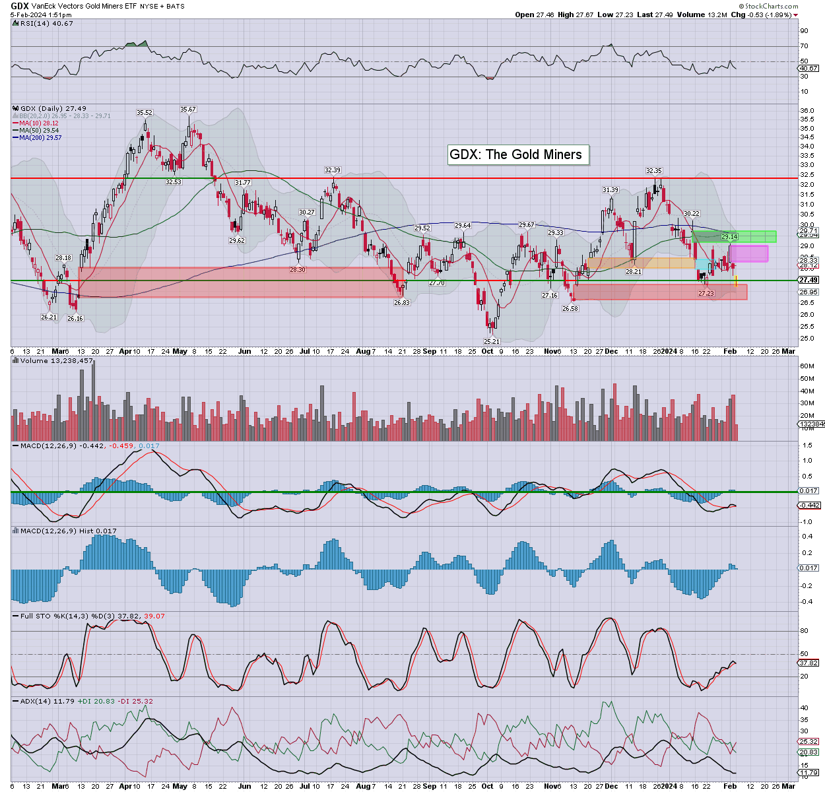825x792 pixels.
Task: Click the purple highlighted box near February
Action: pos(748,253)
